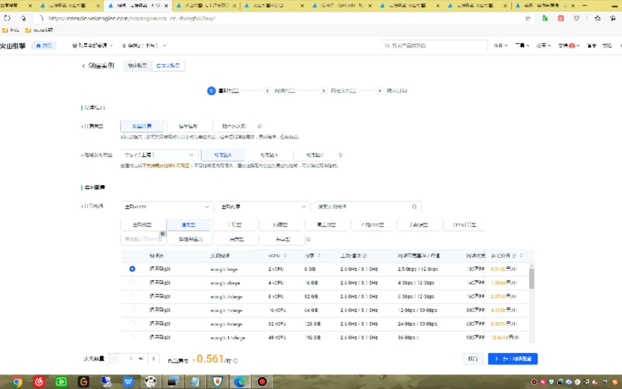Click the instance table vertical scrollbar thumb
The width and height of the screenshot is (622, 389).
[532, 278]
